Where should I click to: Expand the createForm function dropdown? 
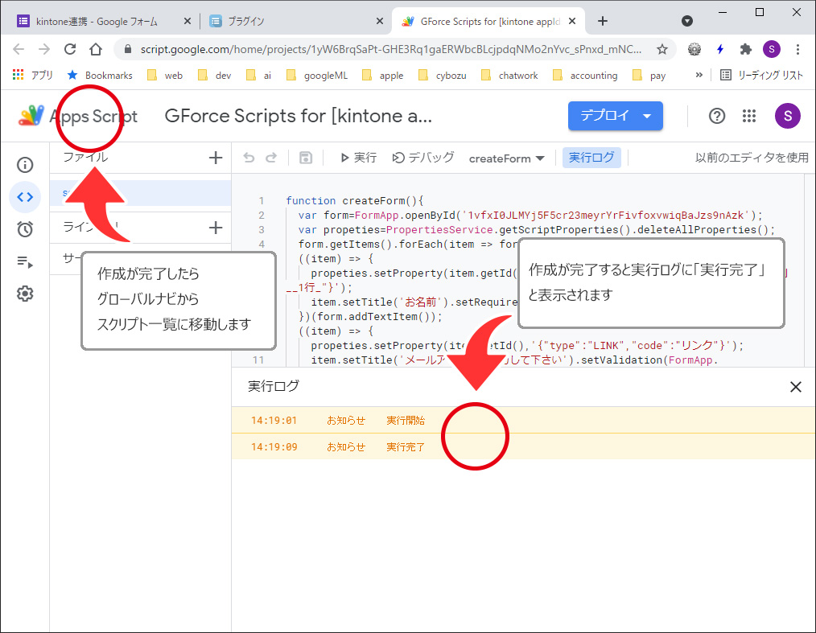[507, 158]
